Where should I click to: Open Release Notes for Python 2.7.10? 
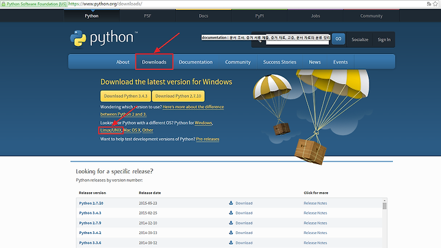tap(315, 203)
